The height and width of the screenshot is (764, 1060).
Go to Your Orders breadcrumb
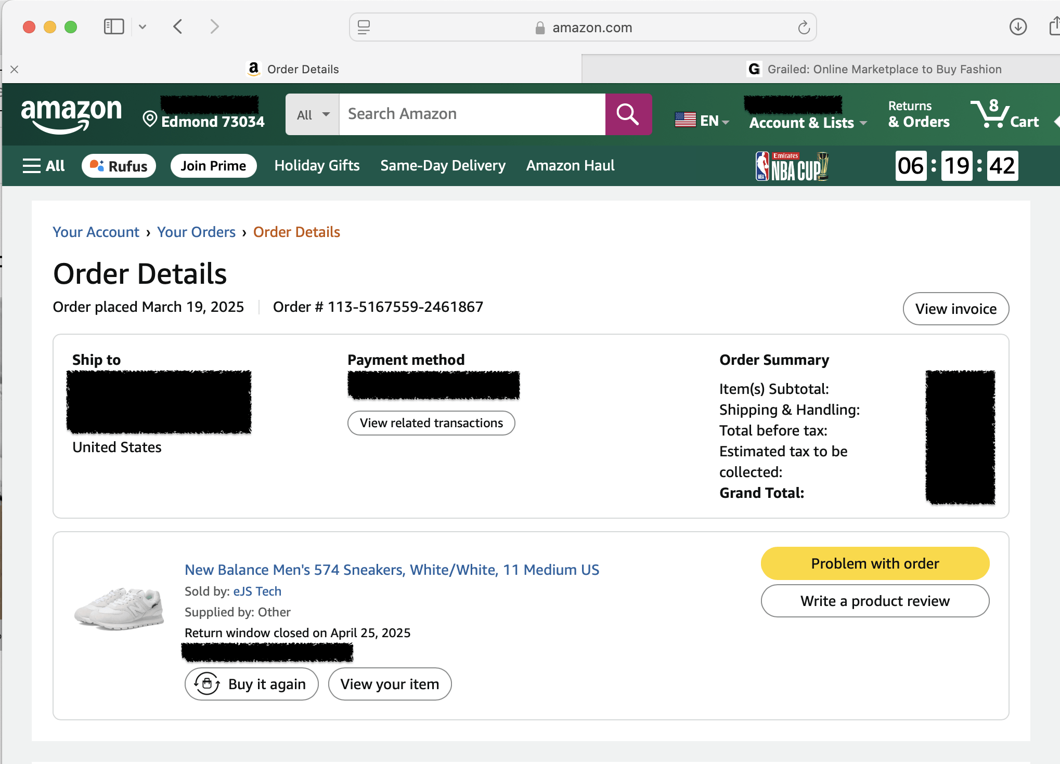coord(197,232)
